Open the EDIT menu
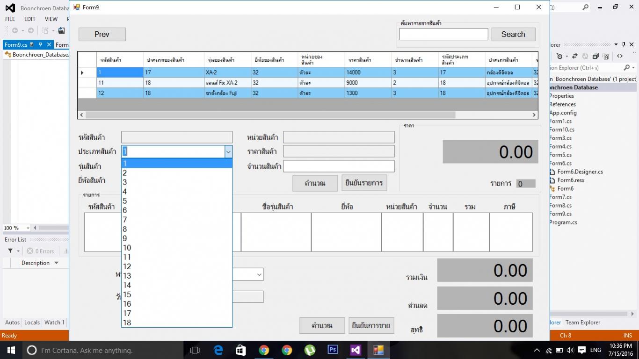This screenshot has height=359, width=639. pos(30,19)
